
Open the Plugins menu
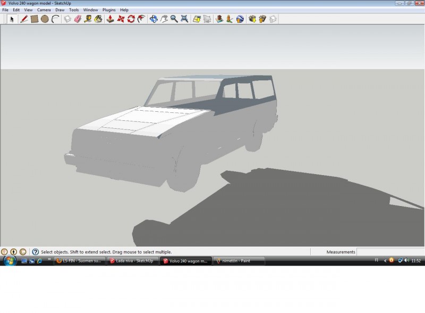[109, 10]
